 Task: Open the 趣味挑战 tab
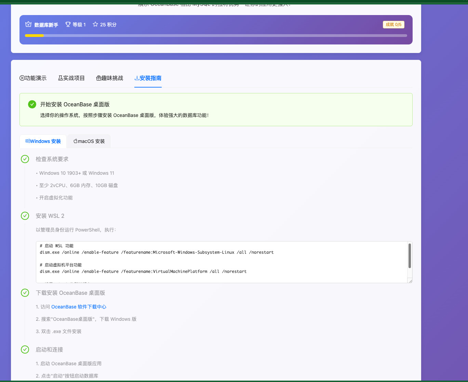coord(110,78)
